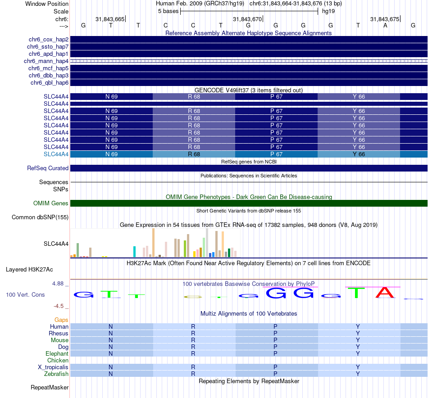The image size is (428, 398).
Task: Click the Mouse species label
Action: pyautogui.click(x=59, y=340)
